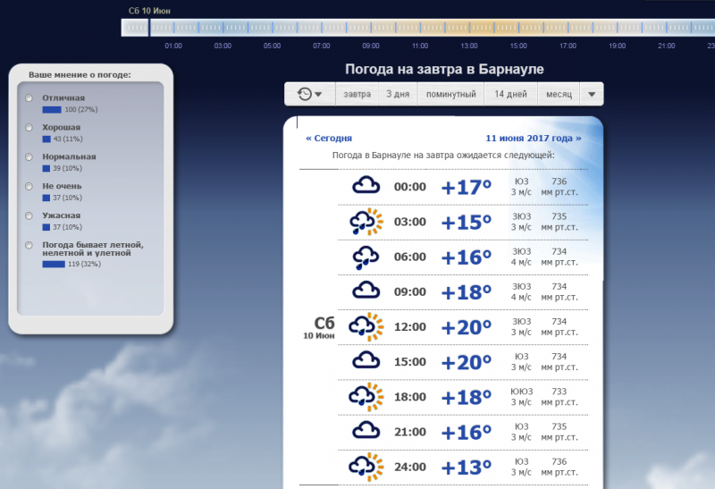Image resolution: width=715 pixels, height=489 pixels.
Task: Select the 'Хорошая' radio option
Action: pyautogui.click(x=29, y=128)
